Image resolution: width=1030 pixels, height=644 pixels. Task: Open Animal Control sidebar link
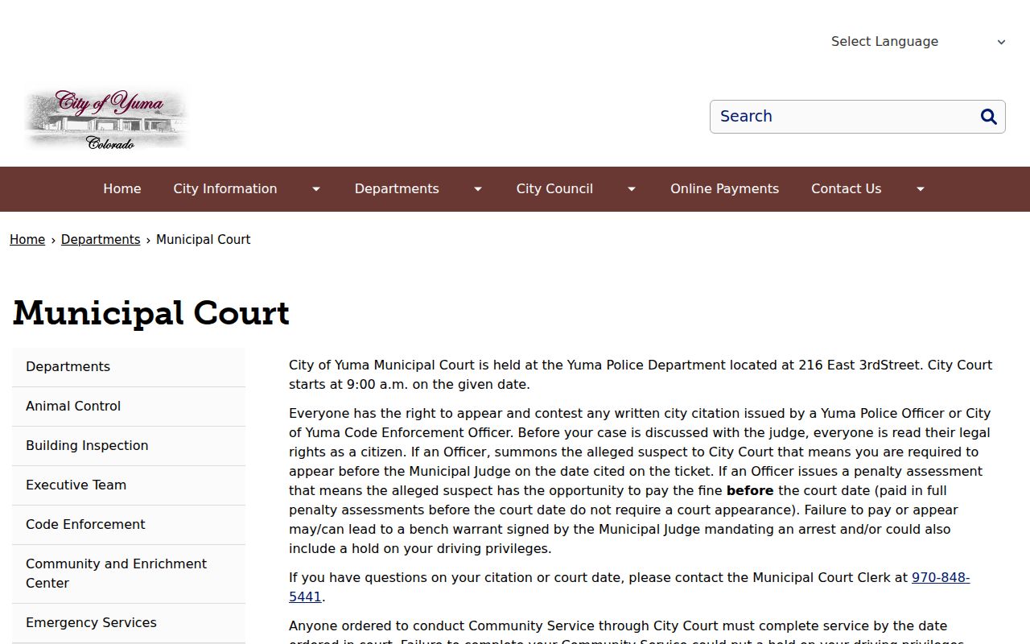(129, 407)
